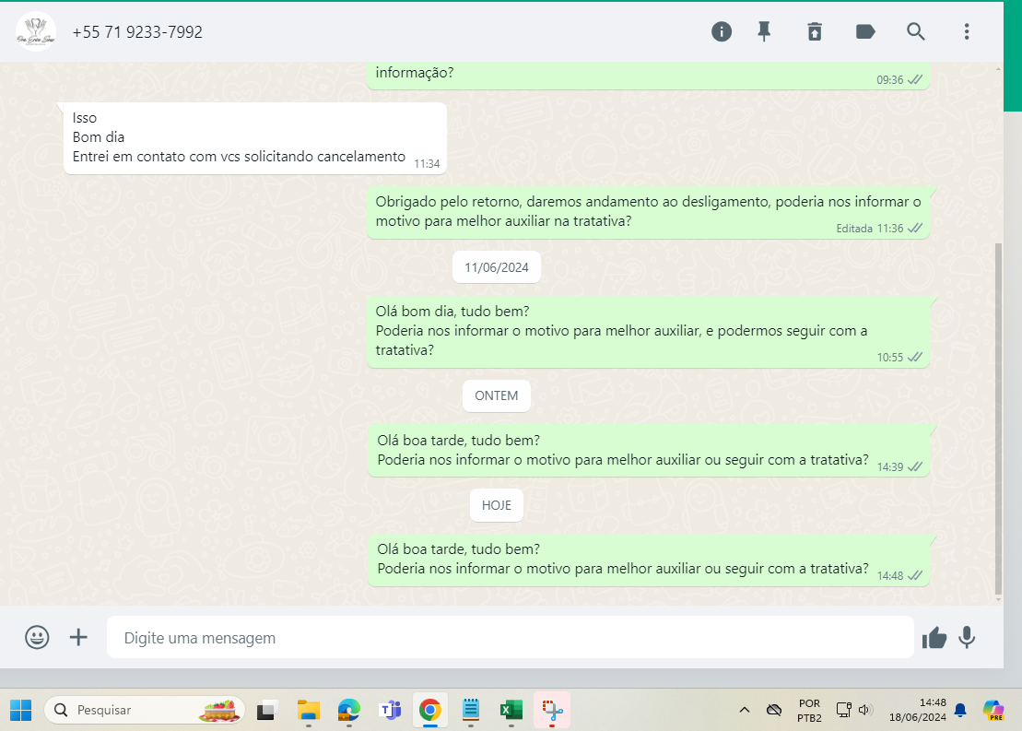Viewport: 1022px width, 731px height.
Task: Search within the chat using magnifier icon
Action: (x=916, y=32)
